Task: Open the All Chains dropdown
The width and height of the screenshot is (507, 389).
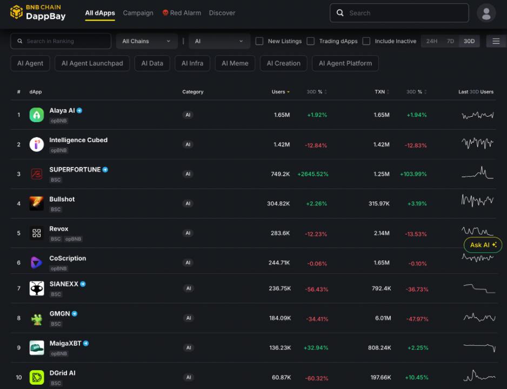Action: tap(147, 41)
